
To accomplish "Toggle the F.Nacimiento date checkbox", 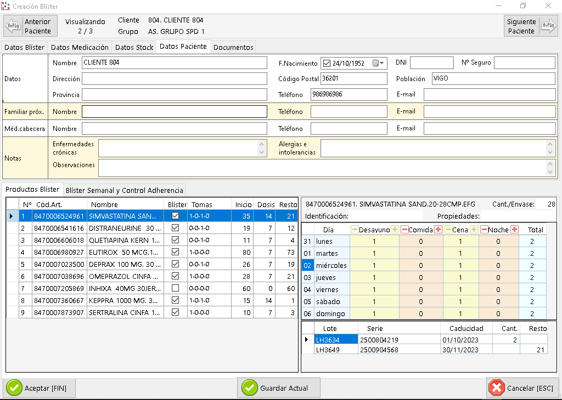I will (x=327, y=64).
